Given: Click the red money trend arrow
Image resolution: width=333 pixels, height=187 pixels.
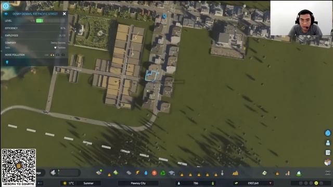Looking at the screenshot, I should click(271, 183).
